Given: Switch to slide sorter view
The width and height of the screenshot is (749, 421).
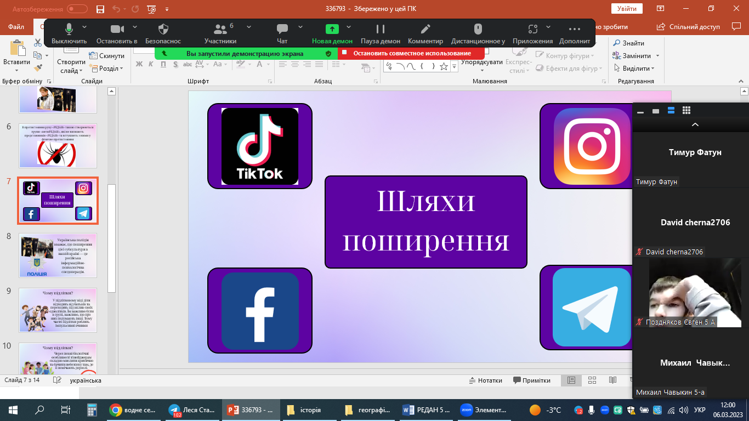Looking at the screenshot, I should [592, 380].
